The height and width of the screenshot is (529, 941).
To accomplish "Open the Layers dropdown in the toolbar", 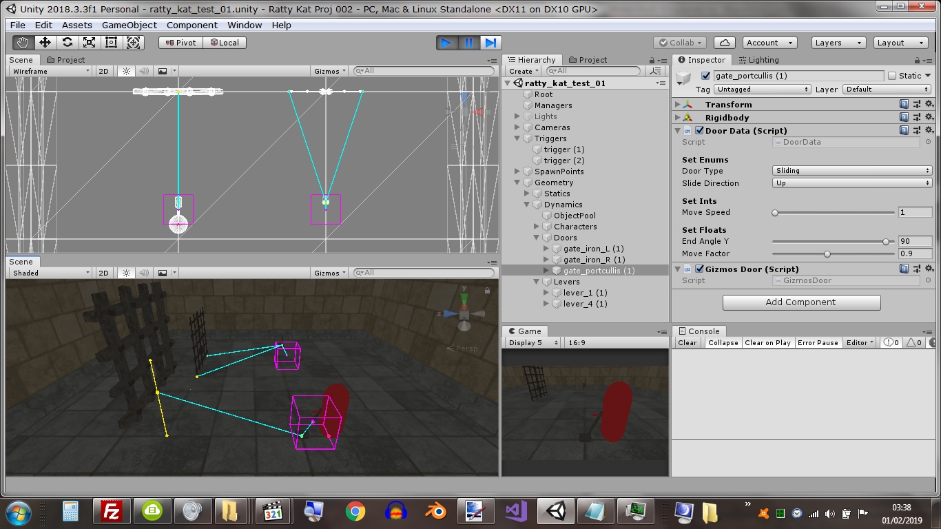I will pyautogui.click(x=838, y=43).
